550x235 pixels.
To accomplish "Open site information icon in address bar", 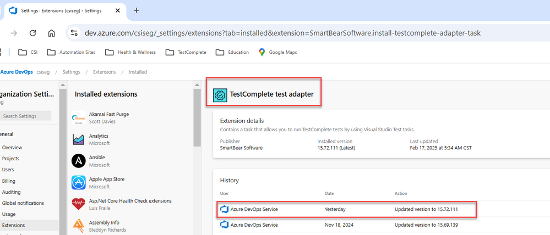I will pyautogui.click(x=74, y=33).
